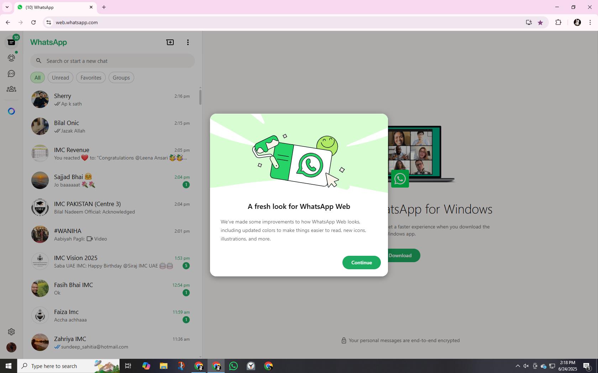Click Type here to search taskbar box
The image size is (598, 373).
pos(69,366)
